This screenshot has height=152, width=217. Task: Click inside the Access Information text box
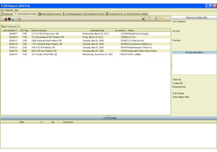point(194,64)
